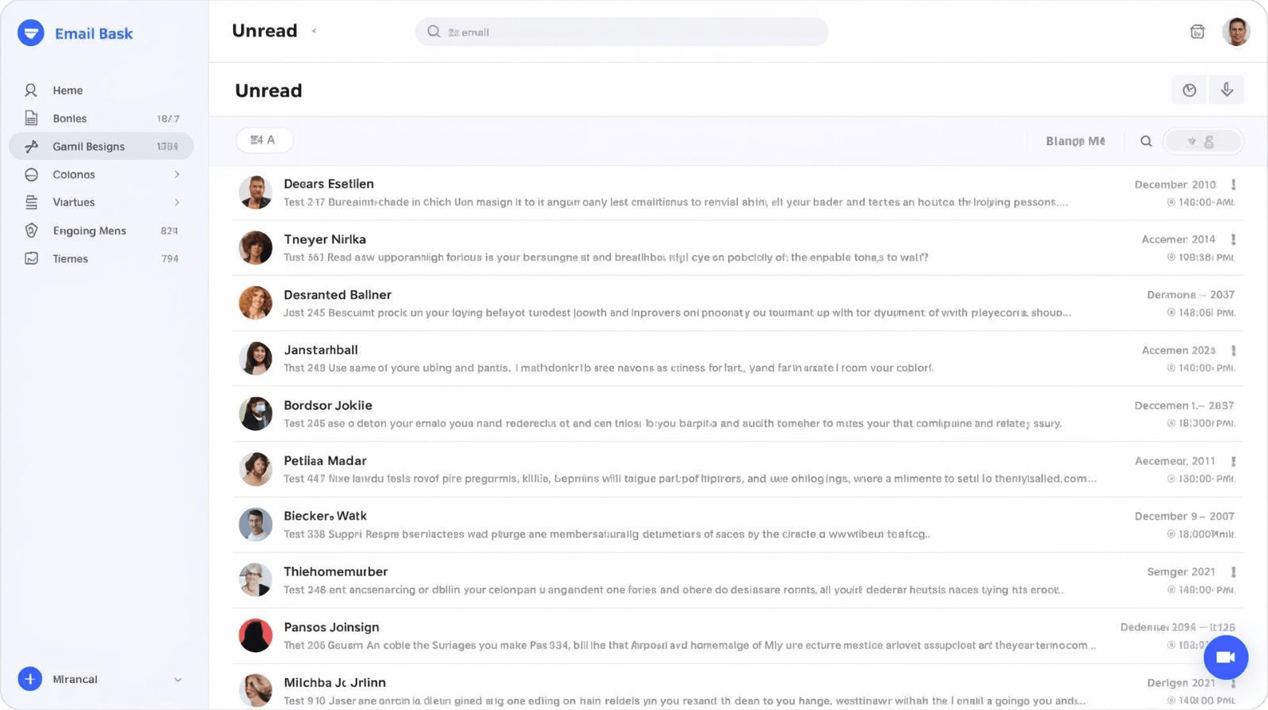The height and width of the screenshot is (710, 1268).
Task: Click the magnifier icon next to Blangp Me
Action: (1145, 141)
